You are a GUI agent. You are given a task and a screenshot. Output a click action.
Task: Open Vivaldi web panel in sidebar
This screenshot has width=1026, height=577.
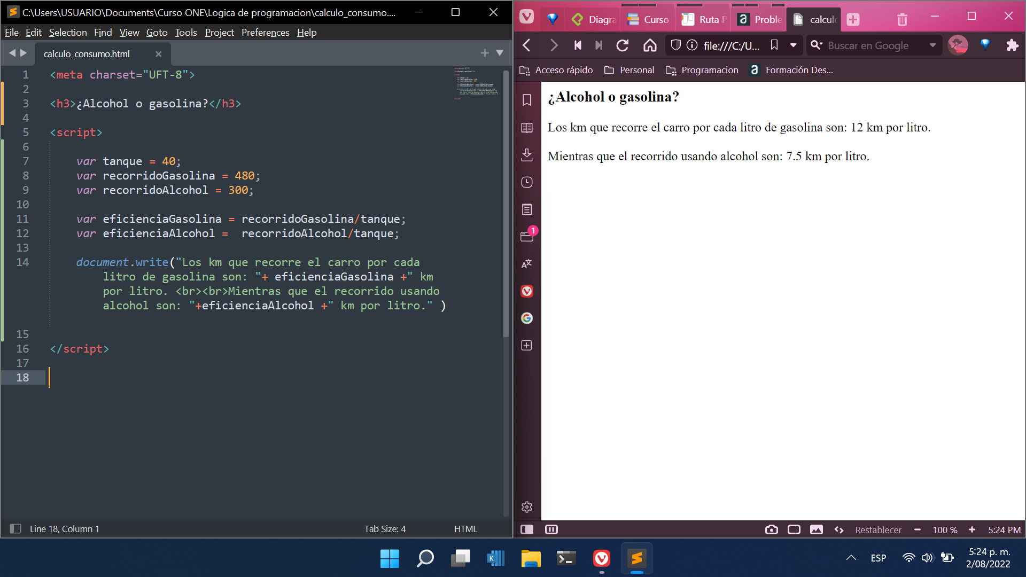coord(527,291)
